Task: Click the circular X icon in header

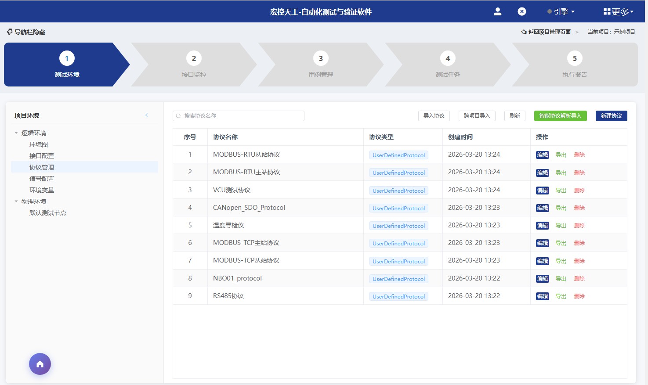Action: tap(521, 11)
